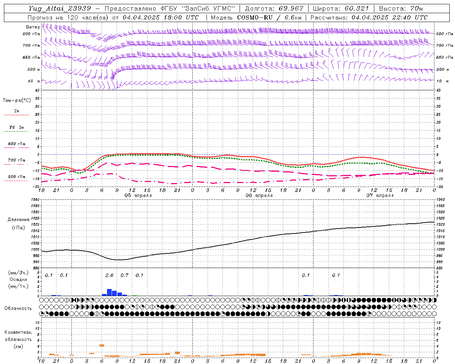Click the (мм/3ч.) precipitation unit label

18,273
